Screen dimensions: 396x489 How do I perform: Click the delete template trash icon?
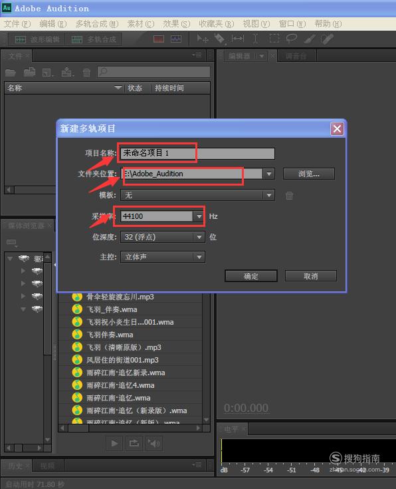[289, 196]
